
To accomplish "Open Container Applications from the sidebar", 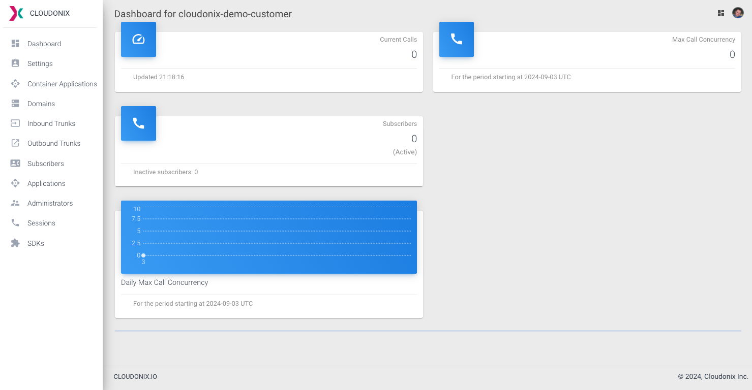I will 62,84.
